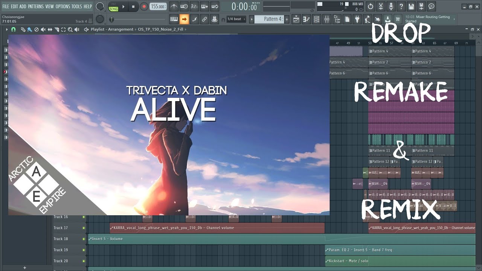Adjust the master pitch knob
482x271 pixels.
[x=100, y=19]
